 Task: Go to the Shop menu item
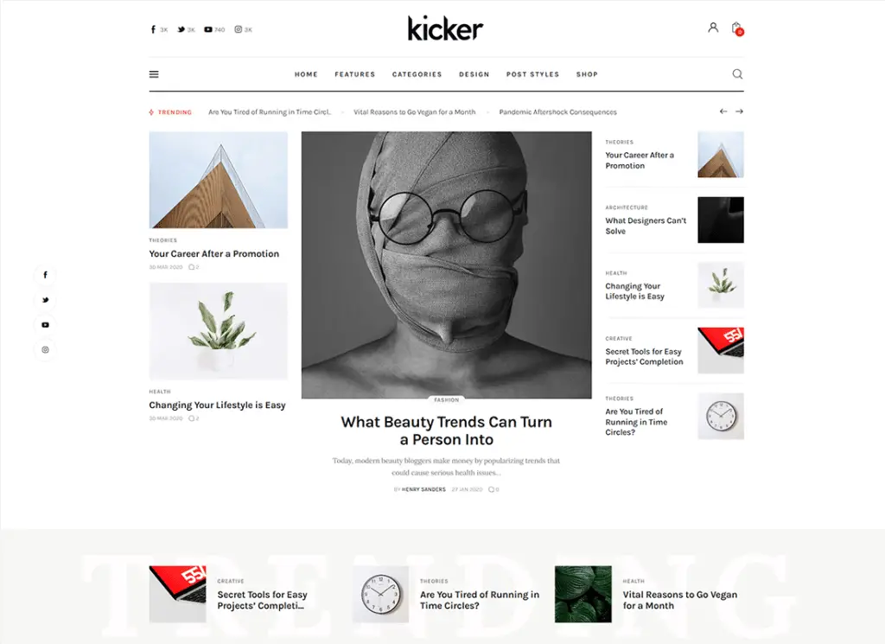[x=587, y=74]
